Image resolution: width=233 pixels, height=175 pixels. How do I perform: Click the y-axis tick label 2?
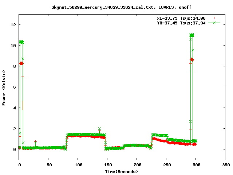click(x=15, y=129)
